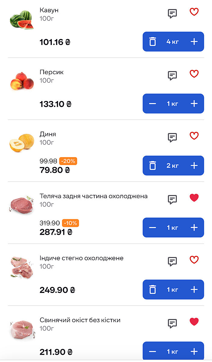The height and width of the screenshot is (362, 212).
Task: Add a note to Персик
Action: [172, 75]
